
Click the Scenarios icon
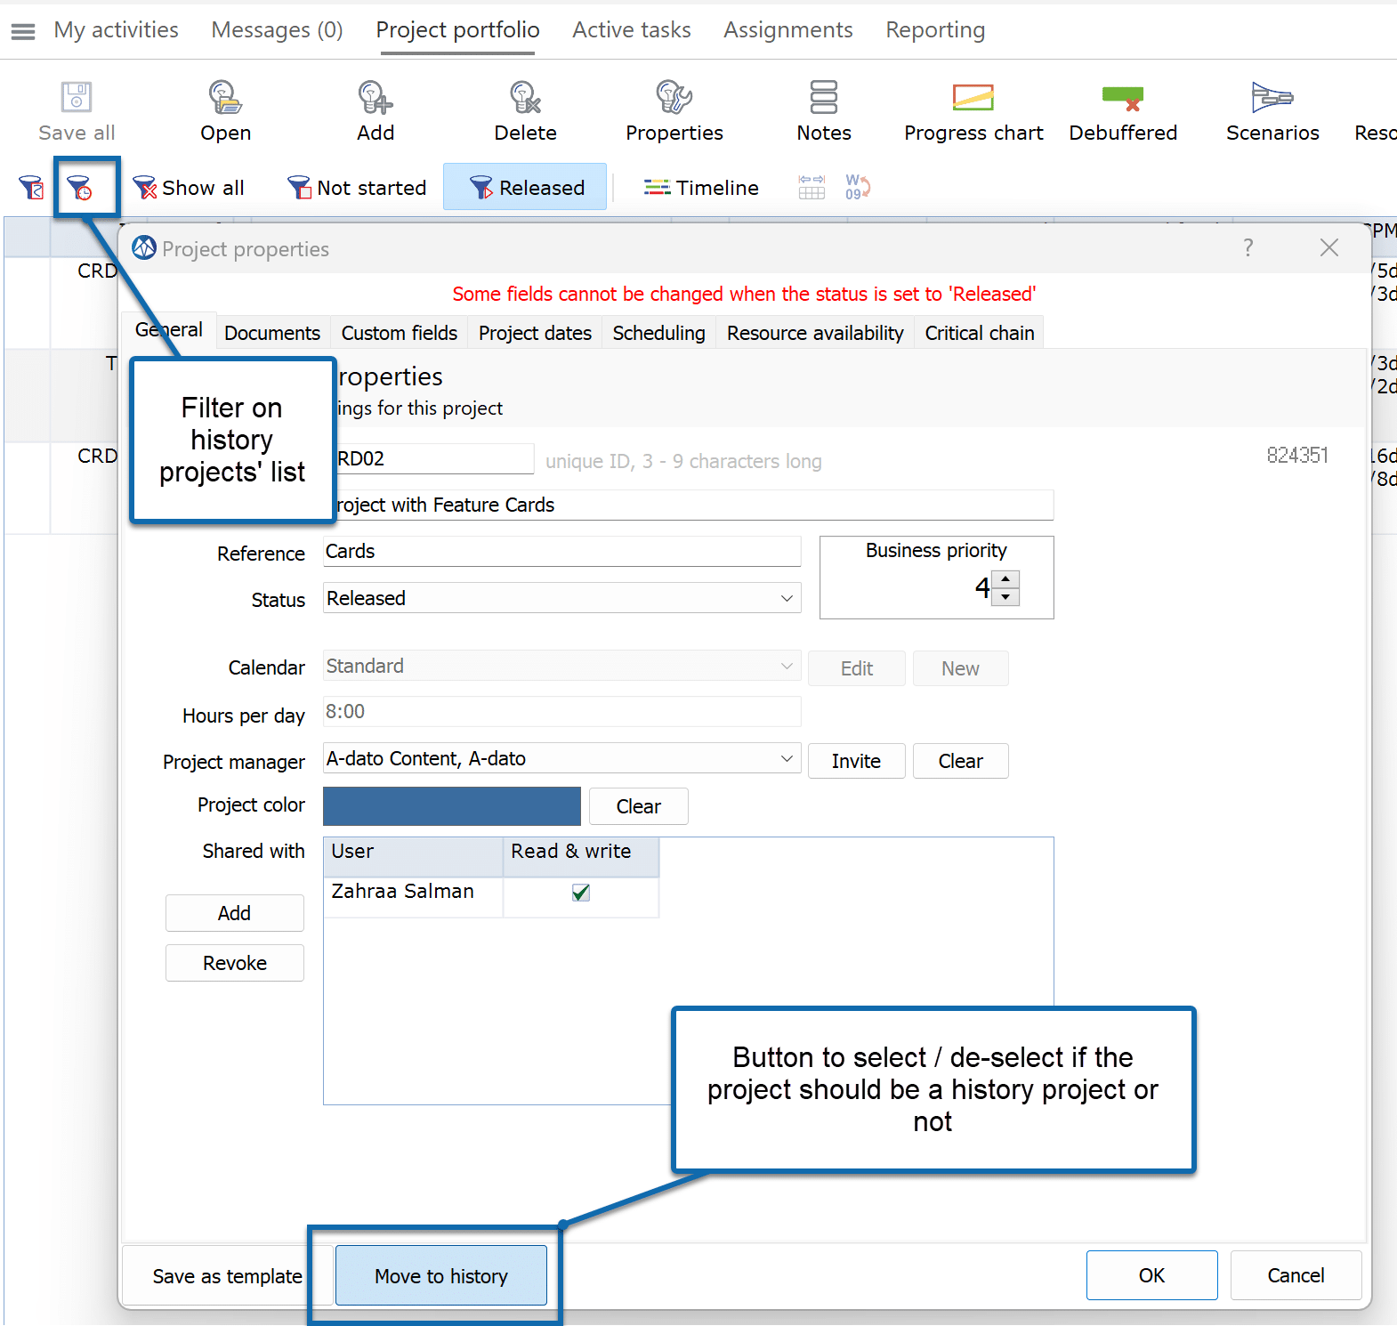tap(1272, 98)
